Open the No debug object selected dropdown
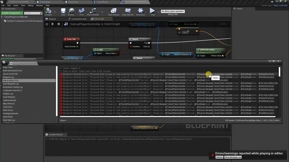 point(172,11)
